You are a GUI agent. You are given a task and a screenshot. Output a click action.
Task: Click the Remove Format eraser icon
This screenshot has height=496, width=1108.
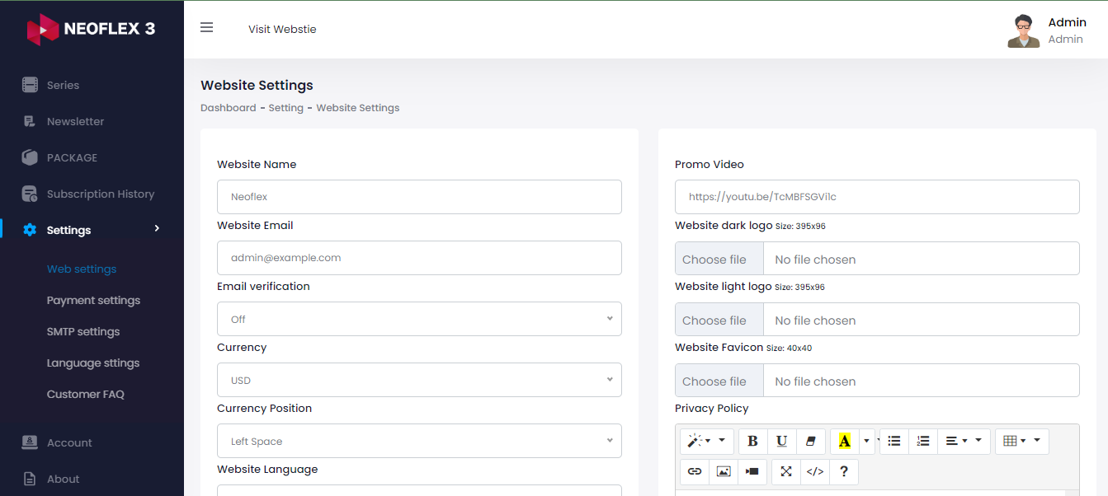[x=811, y=441]
